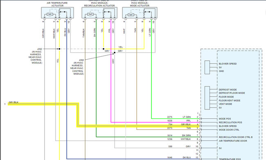Viewport: 266px width, 160px height.
Task: Click the 'AIR TEMPERATURE DOOR' label
Action: click(x=233, y=141)
